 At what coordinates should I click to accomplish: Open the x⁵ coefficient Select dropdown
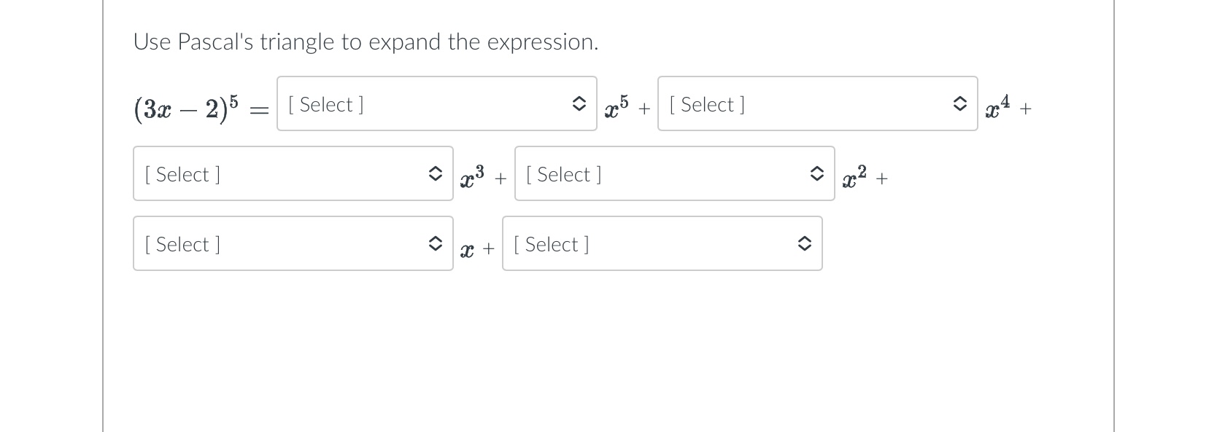[437, 103]
